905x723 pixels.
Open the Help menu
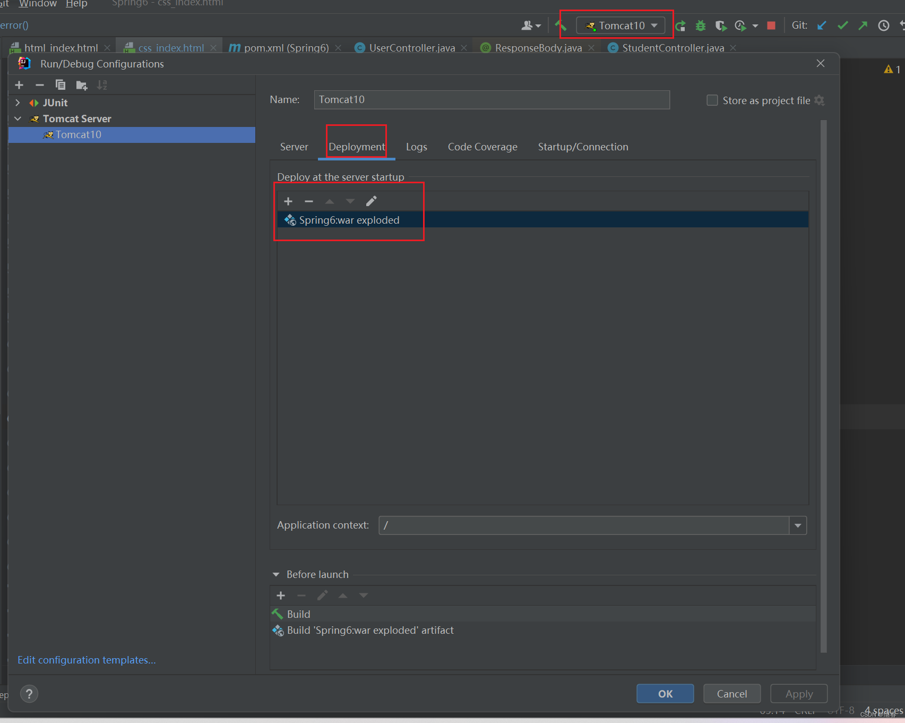click(x=76, y=4)
